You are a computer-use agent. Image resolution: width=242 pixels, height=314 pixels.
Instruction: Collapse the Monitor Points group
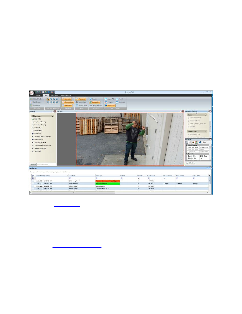click(x=206, y=131)
